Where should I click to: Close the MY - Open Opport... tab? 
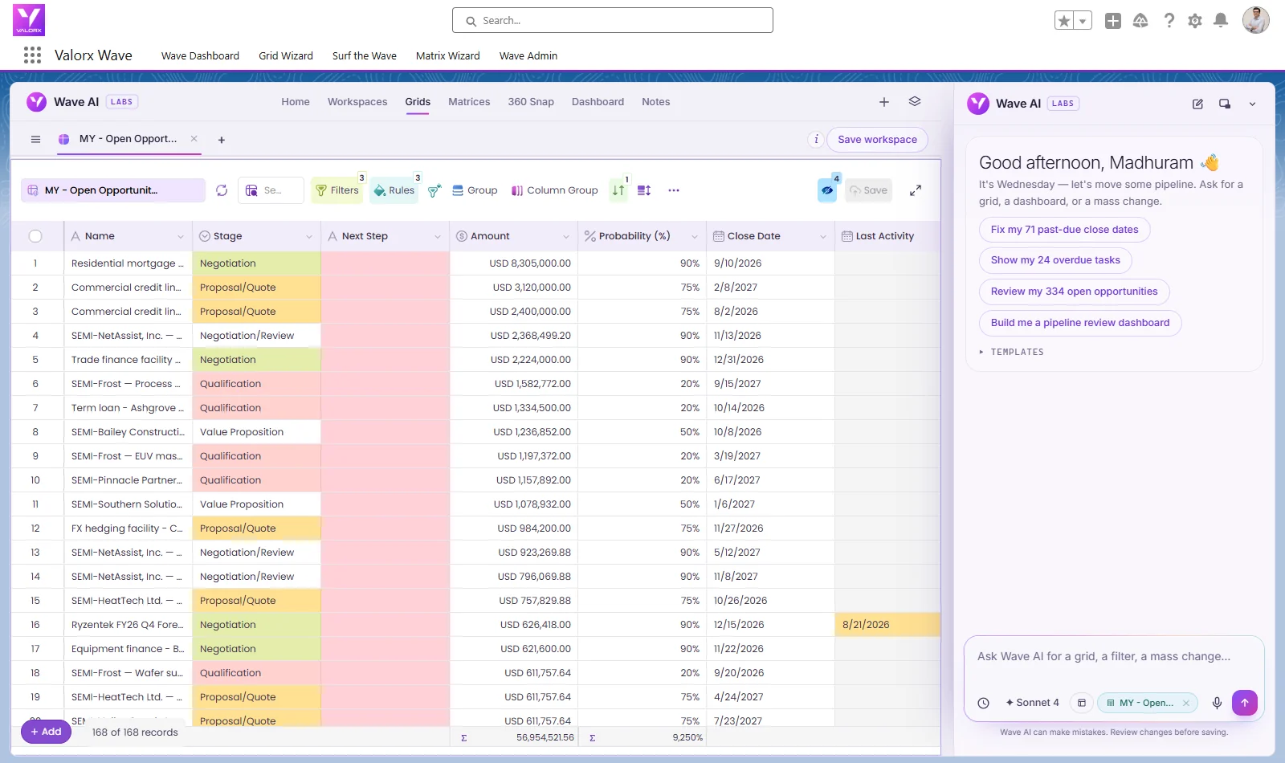click(x=194, y=139)
